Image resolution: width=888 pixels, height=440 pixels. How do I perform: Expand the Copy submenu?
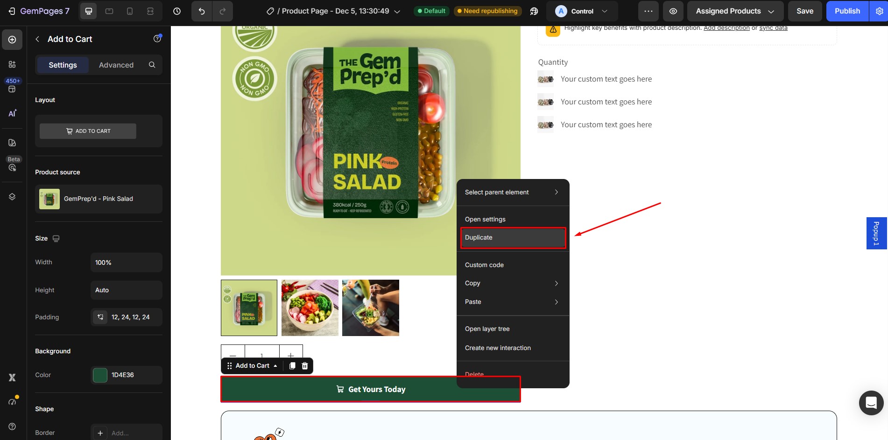[x=513, y=283]
